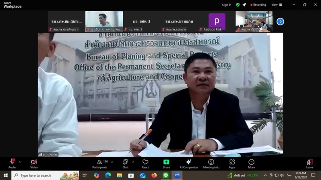The width and height of the screenshot is (321, 180).
Task: Show Meeting info
Action: coord(211,164)
